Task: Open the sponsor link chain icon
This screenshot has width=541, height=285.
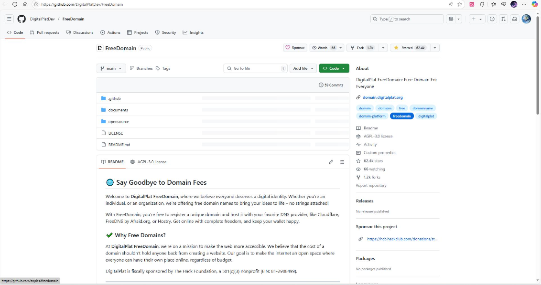Action: pyautogui.click(x=360, y=239)
